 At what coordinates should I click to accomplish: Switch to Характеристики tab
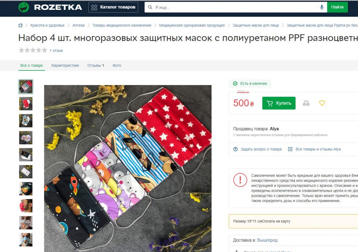[65, 65]
